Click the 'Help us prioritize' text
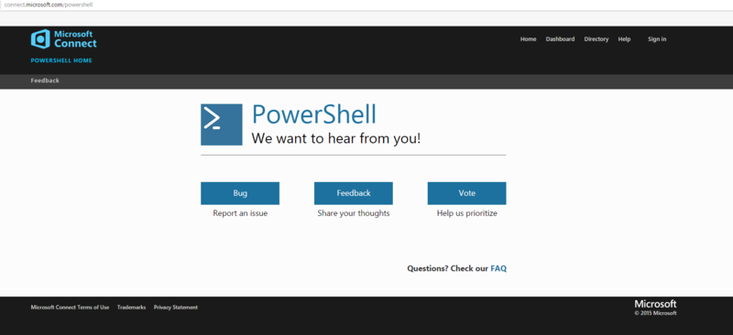 click(x=467, y=213)
